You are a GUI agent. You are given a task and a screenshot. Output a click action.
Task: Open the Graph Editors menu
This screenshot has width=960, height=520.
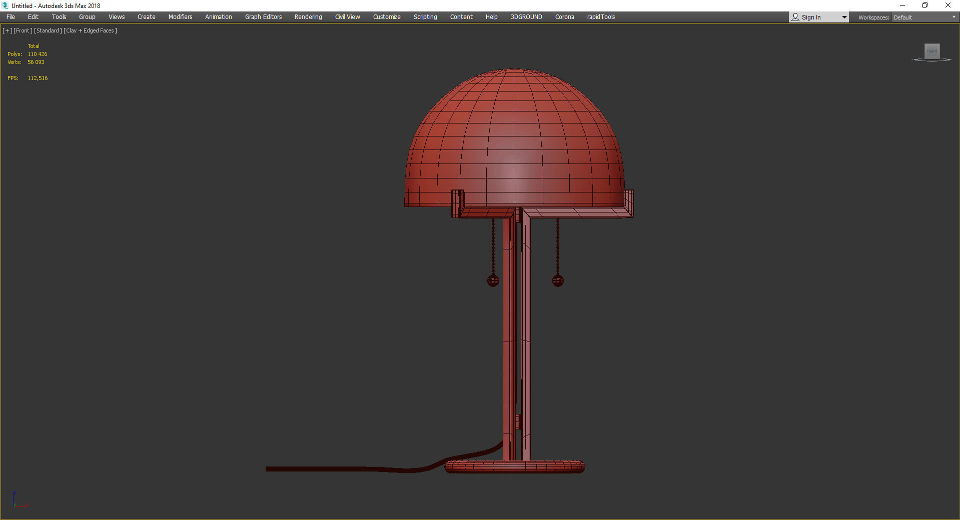pos(263,16)
